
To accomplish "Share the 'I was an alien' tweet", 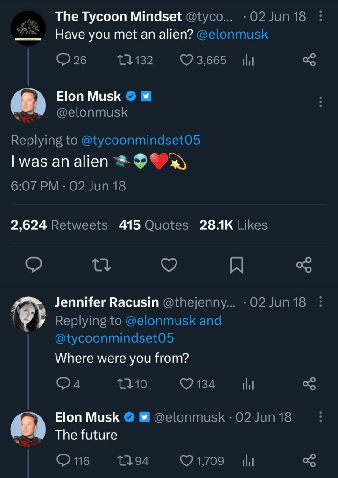I will pyautogui.click(x=304, y=265).
